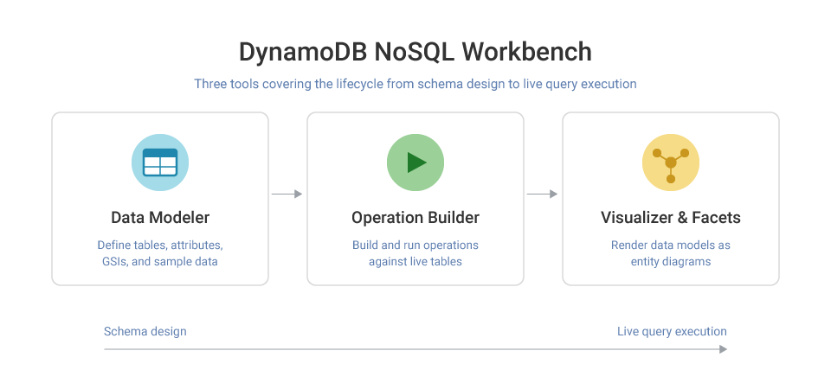Click the 'Render data models as entity diagrams' text
The width and height of the screenshot is (831, 389).
[x=671, y=253]
